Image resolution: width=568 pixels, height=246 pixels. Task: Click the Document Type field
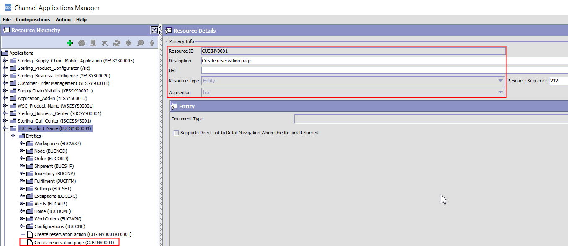coord(431,119)
